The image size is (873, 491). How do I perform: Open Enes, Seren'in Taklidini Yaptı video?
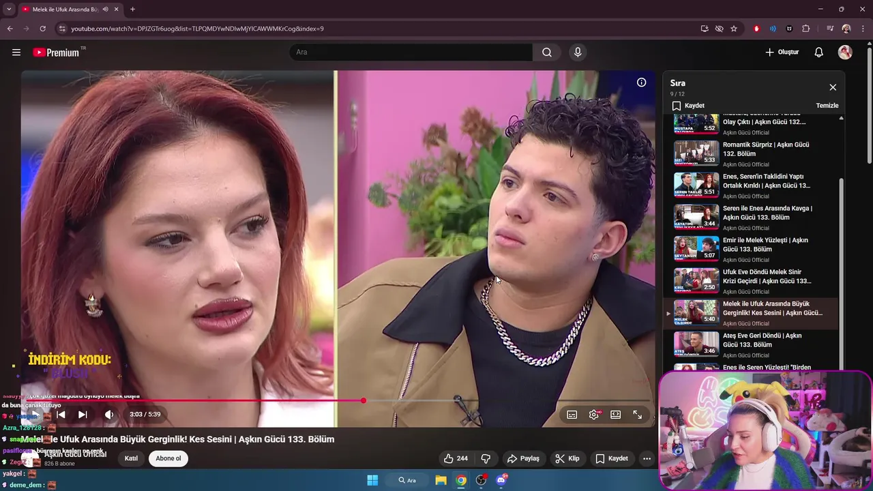tap(766, 181)
